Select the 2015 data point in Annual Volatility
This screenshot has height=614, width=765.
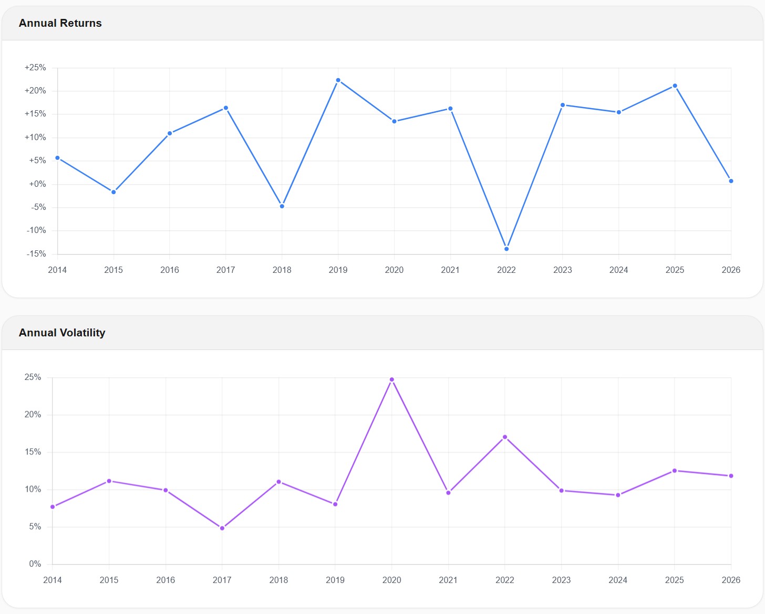pyautogui.click(x=109, y=481)
